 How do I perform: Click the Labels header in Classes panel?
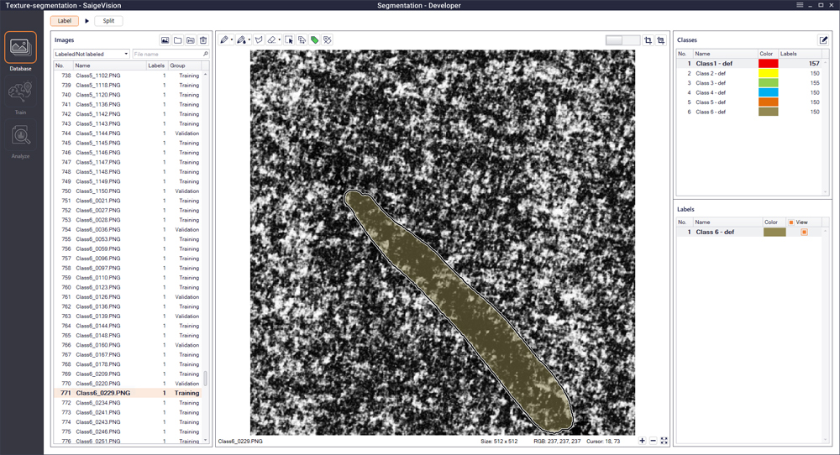click(x=800, y=54)
